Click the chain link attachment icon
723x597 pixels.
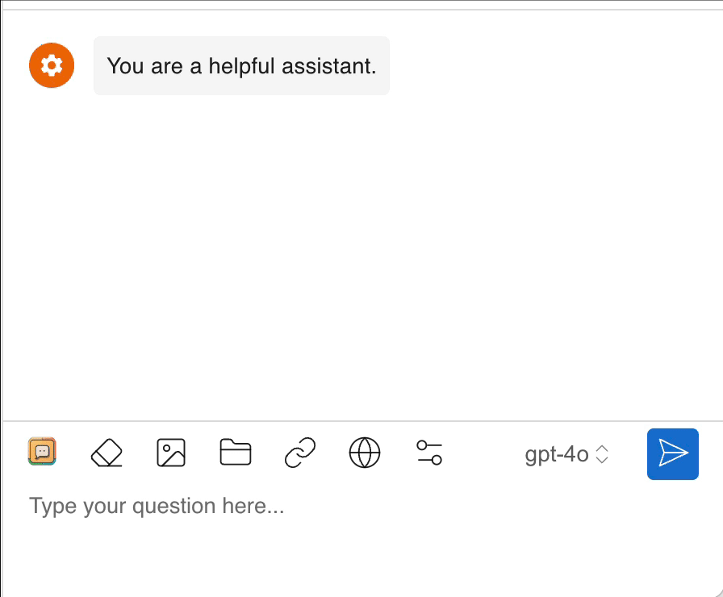[x=300, y=453]
